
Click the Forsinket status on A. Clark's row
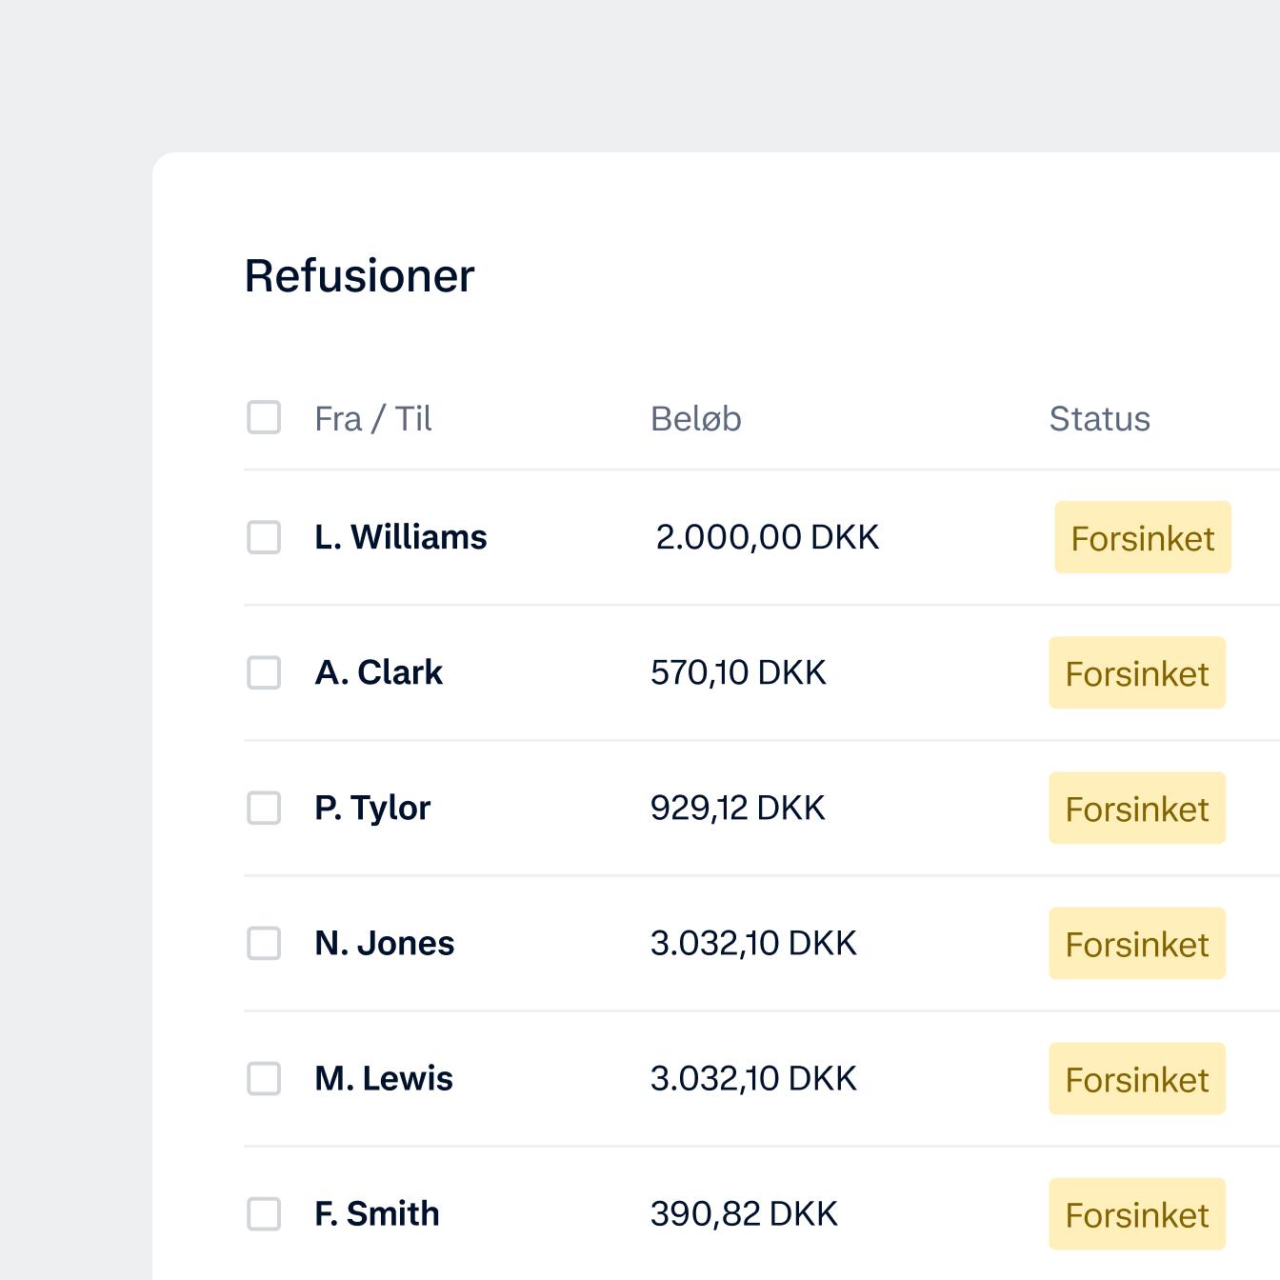click(x=1136, y=673)
